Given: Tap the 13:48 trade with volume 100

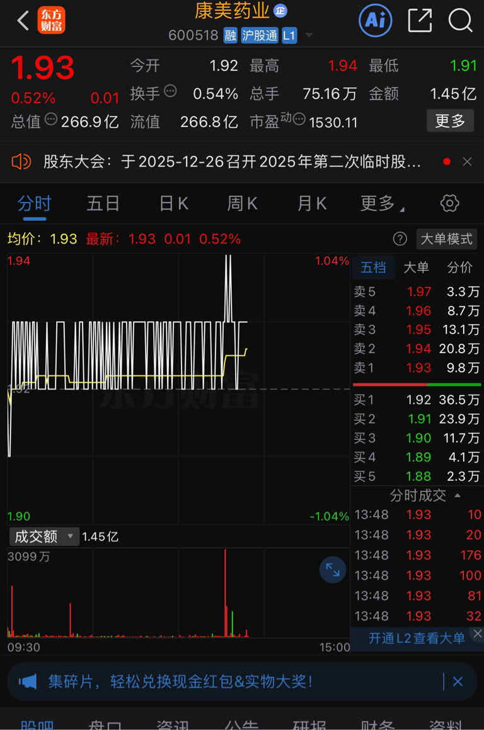Looking at the screenshot, I should (418, 575).
